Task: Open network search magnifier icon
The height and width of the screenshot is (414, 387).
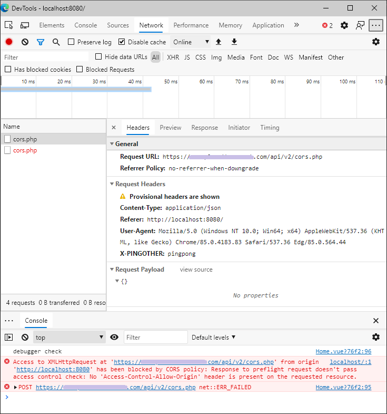Action: 56,42
